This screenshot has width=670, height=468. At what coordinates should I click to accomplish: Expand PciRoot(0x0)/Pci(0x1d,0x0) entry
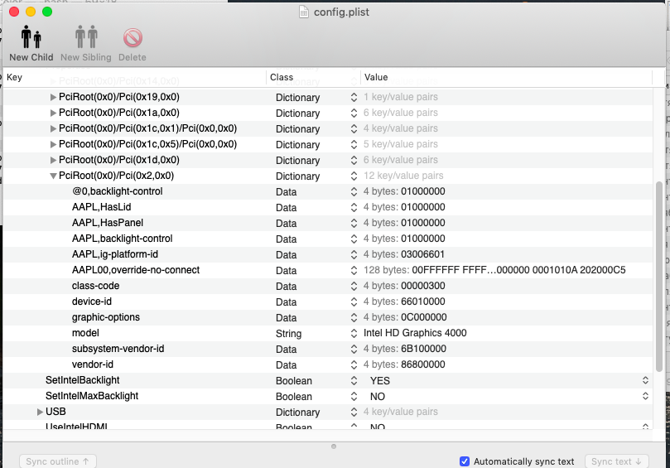[x=53, y=160]
